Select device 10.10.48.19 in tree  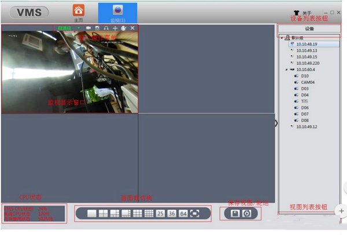coord(307,44)
